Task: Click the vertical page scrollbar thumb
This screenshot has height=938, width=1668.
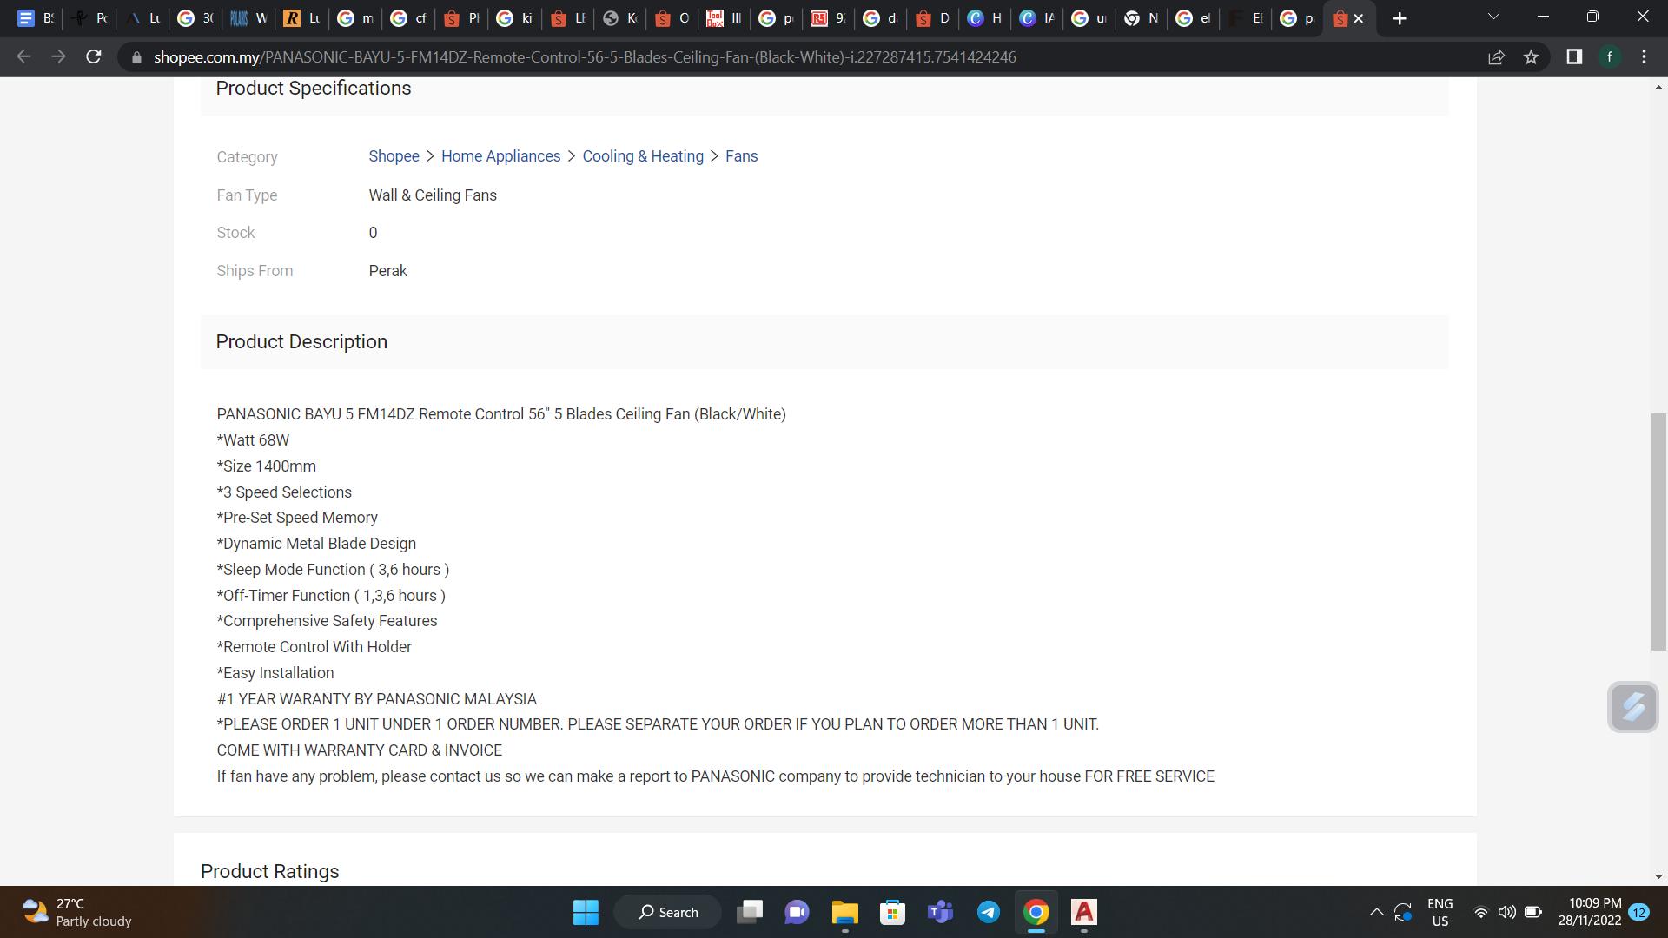Action: pos(1658,530)
